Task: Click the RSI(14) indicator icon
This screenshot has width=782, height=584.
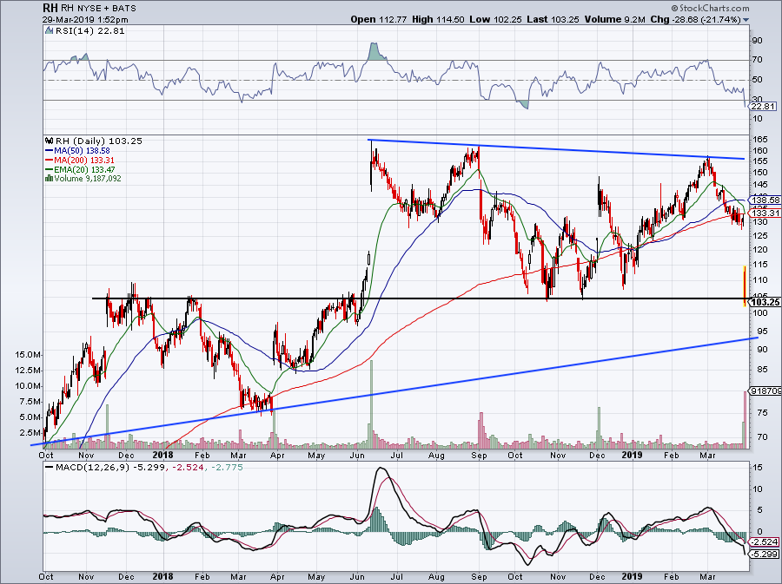Action: click(49, 31)
